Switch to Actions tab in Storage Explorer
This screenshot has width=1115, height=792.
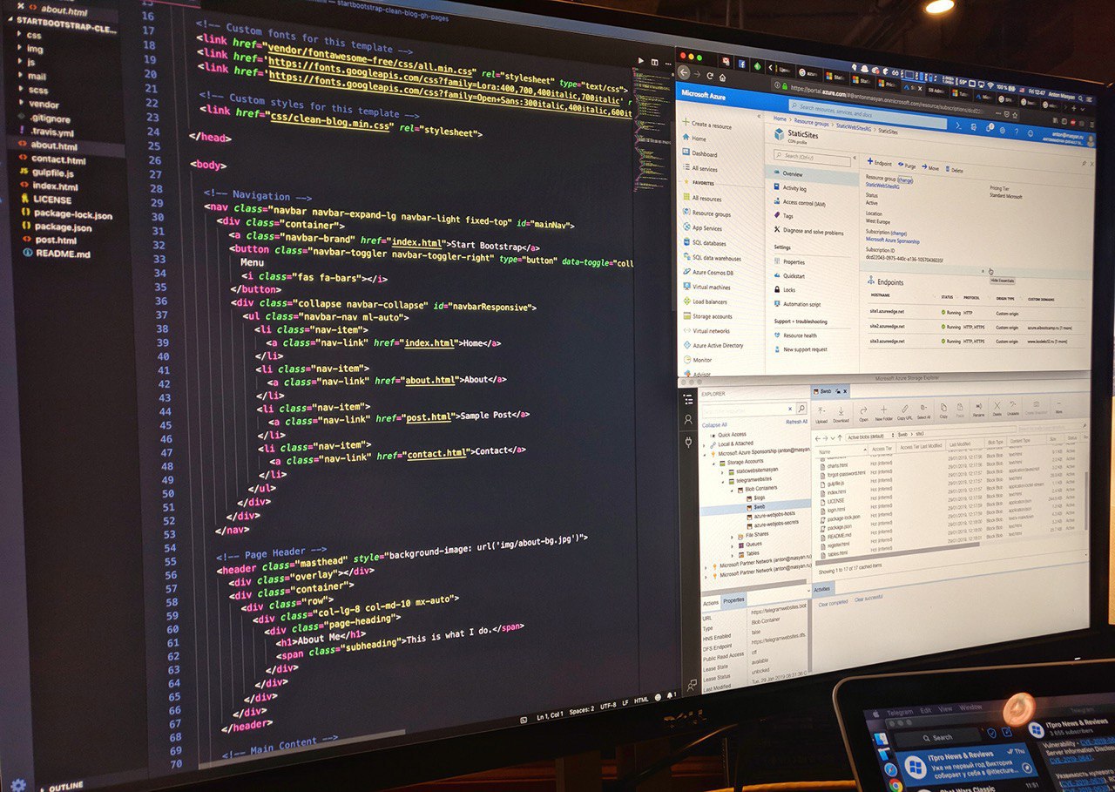(711, 603)
